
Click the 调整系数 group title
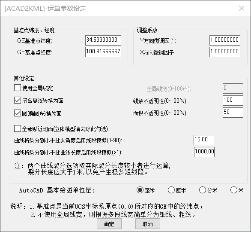tap(147, 30)
